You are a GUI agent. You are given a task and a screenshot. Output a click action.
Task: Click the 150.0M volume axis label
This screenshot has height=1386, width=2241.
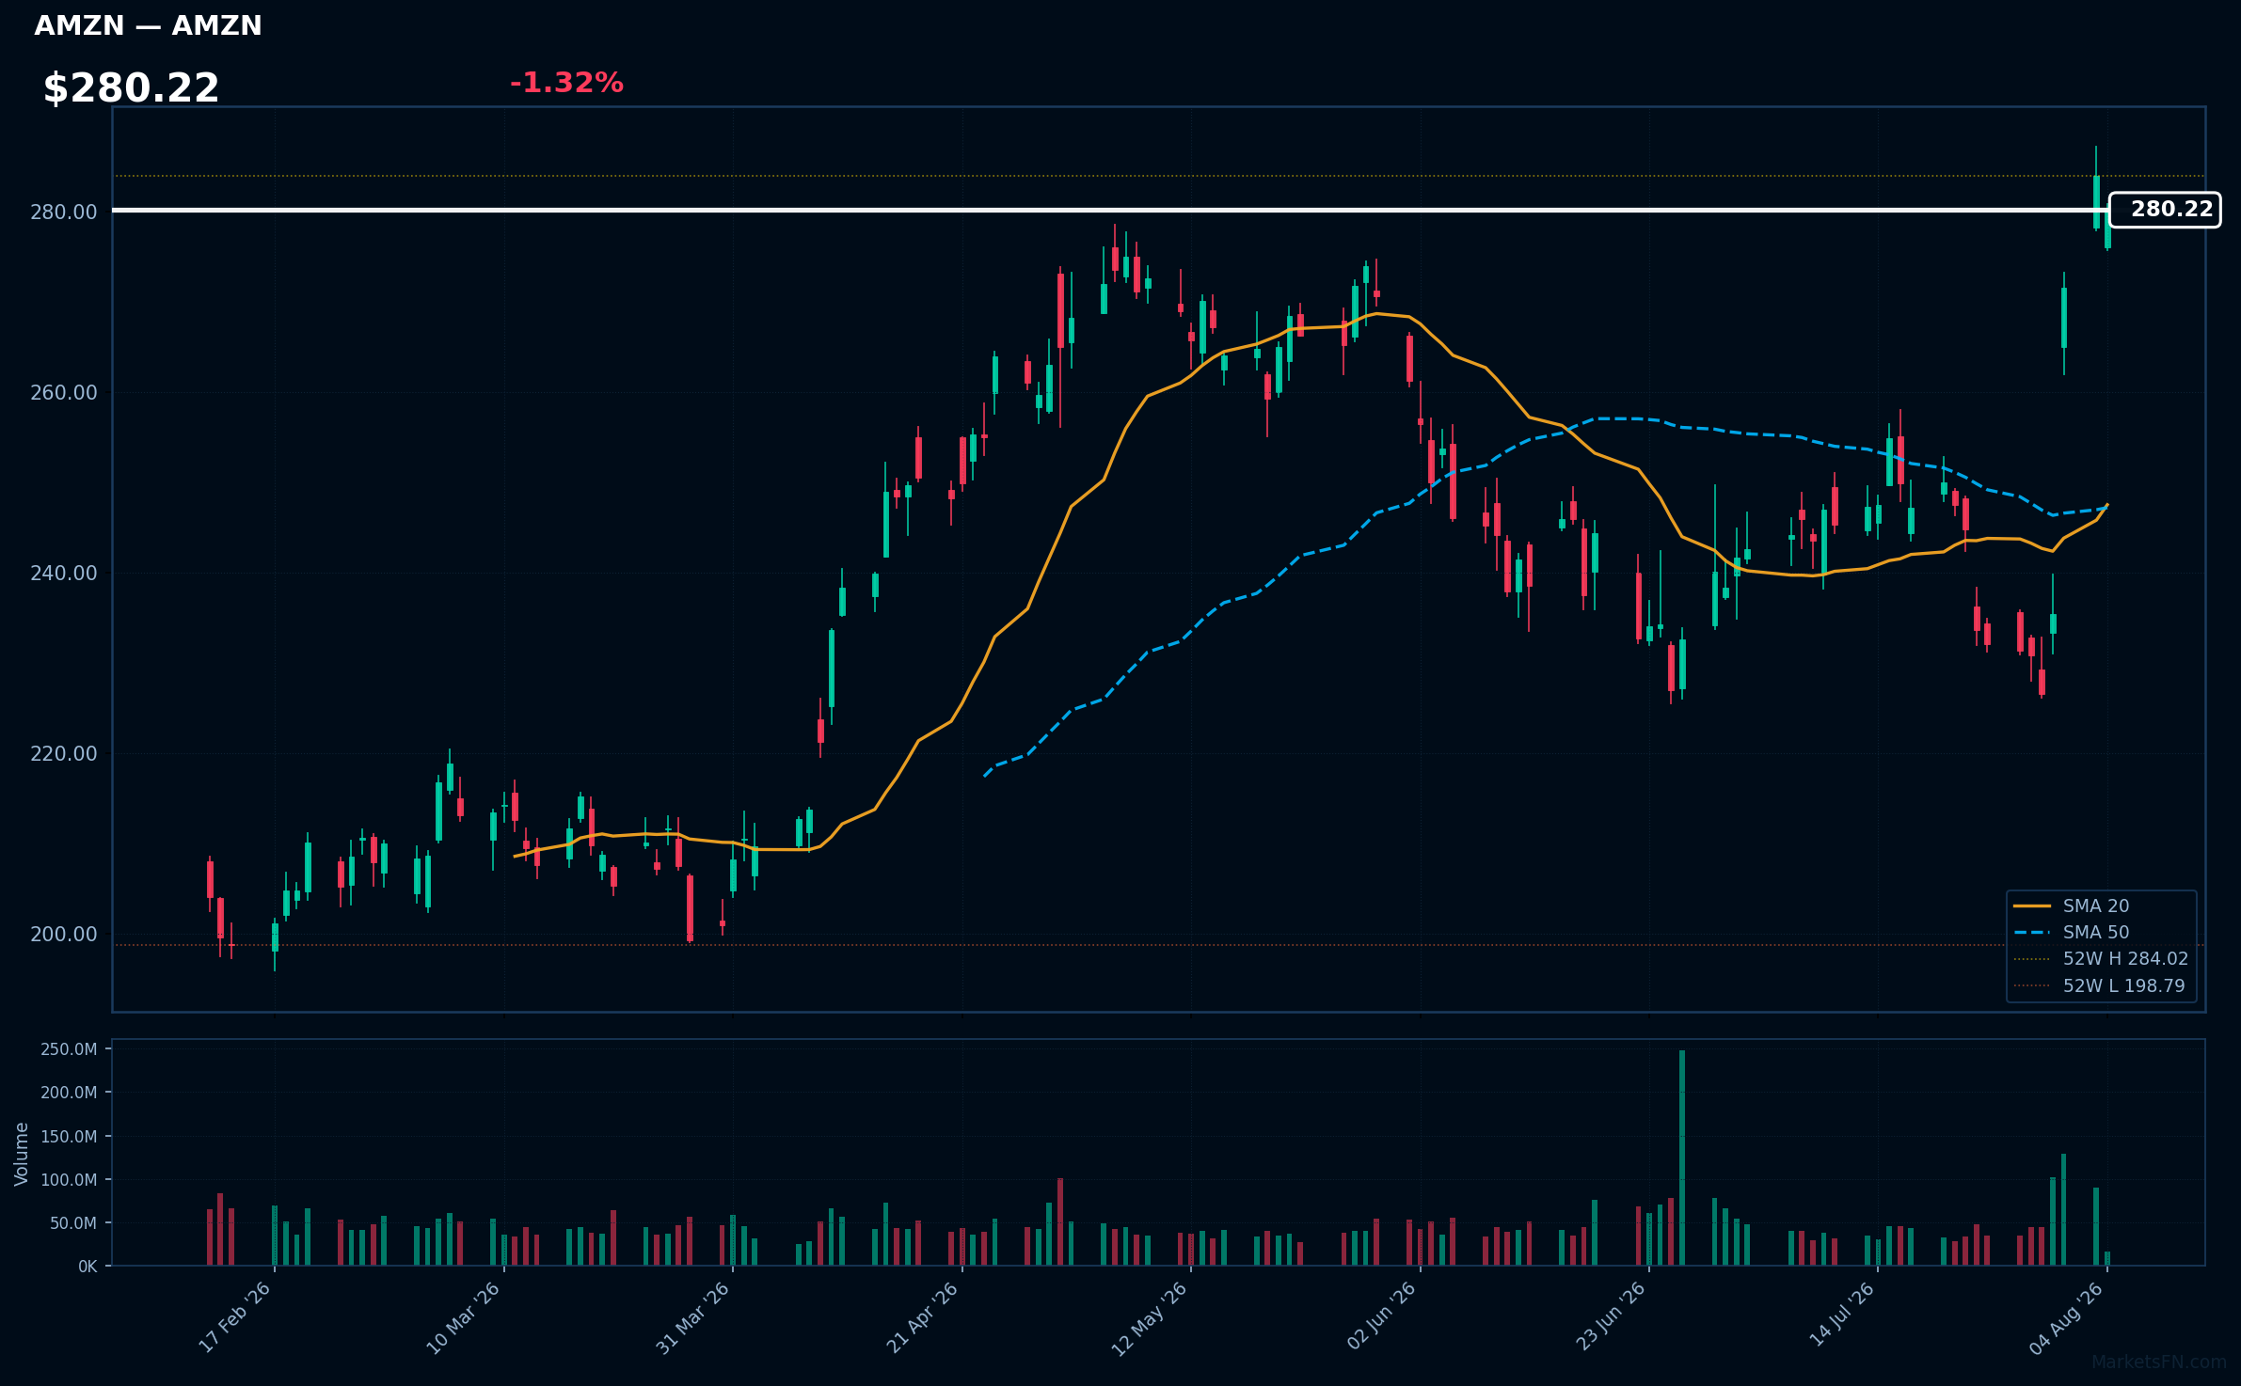coord(69,1137)
